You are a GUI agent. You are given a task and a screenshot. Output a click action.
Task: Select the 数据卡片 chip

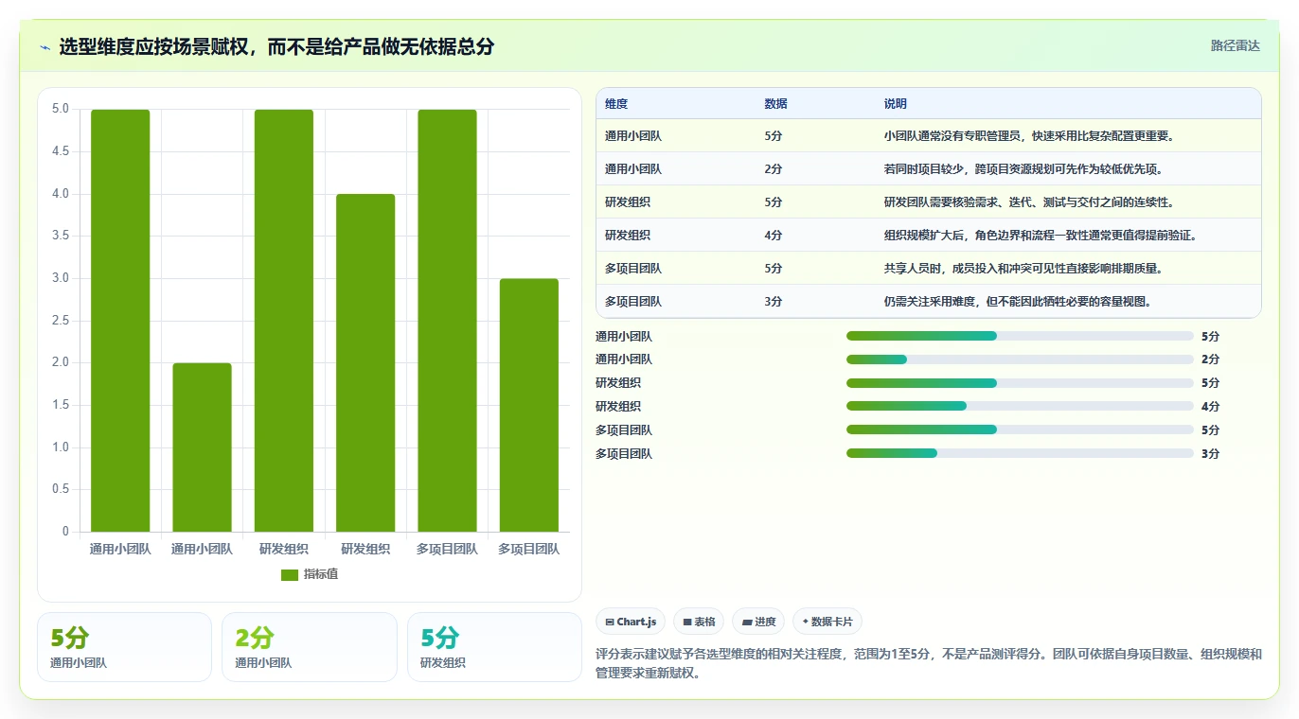(827, 622)
